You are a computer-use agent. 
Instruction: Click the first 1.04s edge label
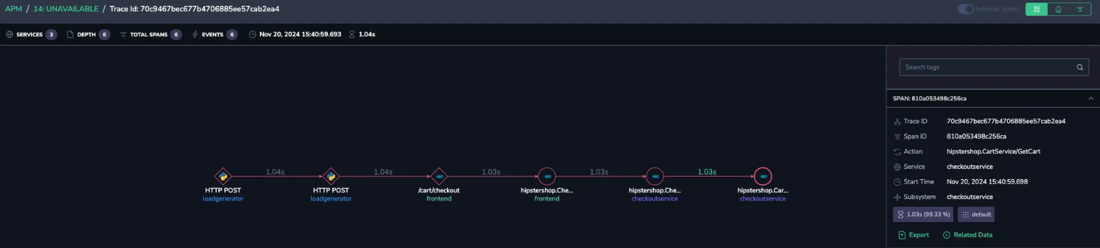tap(275, 172)
